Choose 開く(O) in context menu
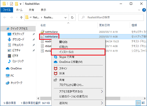 tap(78, 42)
